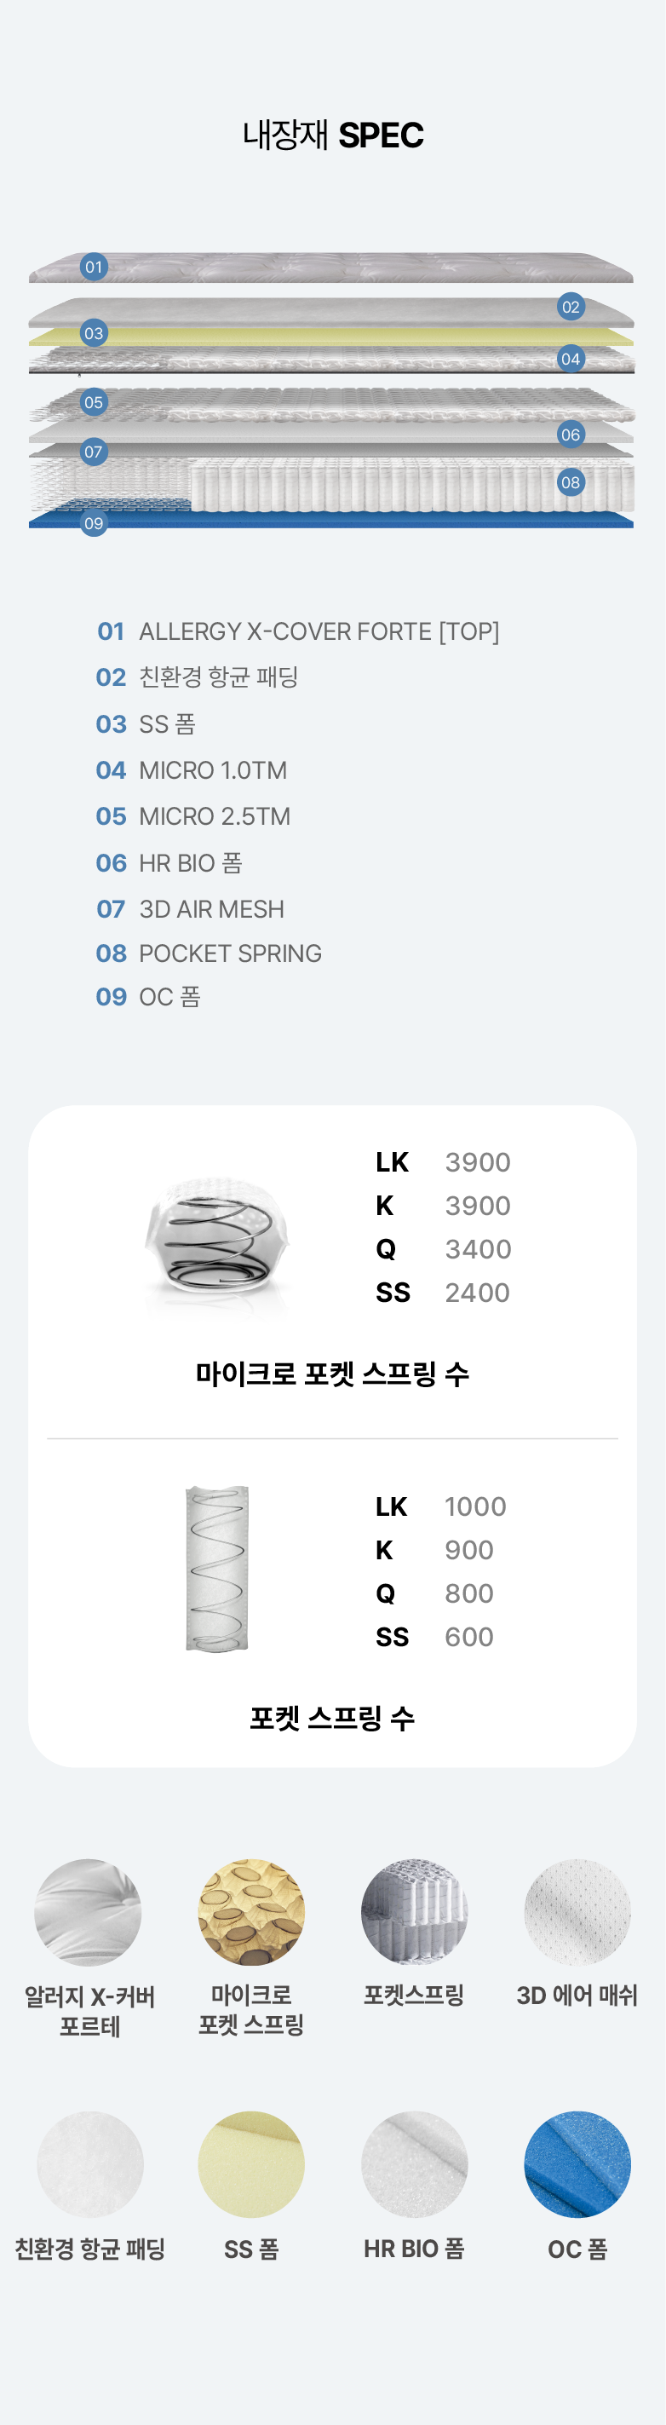Click the tall pocket spring image
Image resolution: width=666 pixels, height=2425 pixels.
point(217,1569)
